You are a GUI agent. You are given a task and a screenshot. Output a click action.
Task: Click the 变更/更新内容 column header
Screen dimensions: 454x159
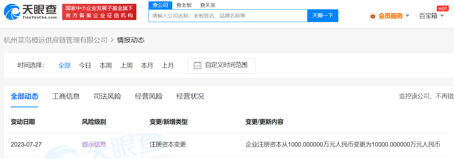pos(264,122)
